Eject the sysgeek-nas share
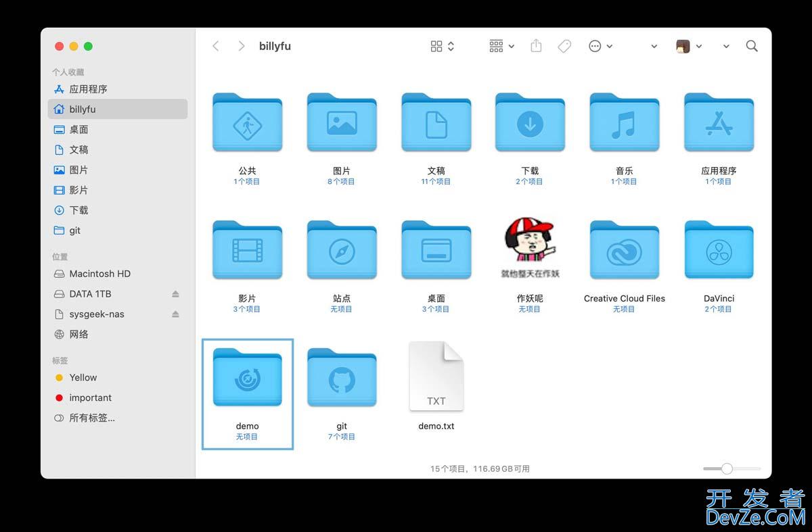The image size is (812, 532). (x=175, y=314)
